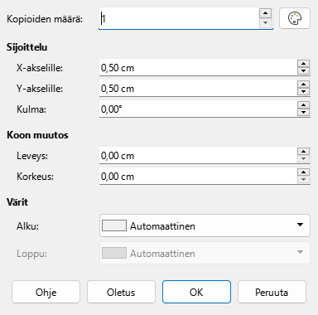Click the Alku label
The width and height of the screenshot is (318, 315).
(x=27, y=226)
